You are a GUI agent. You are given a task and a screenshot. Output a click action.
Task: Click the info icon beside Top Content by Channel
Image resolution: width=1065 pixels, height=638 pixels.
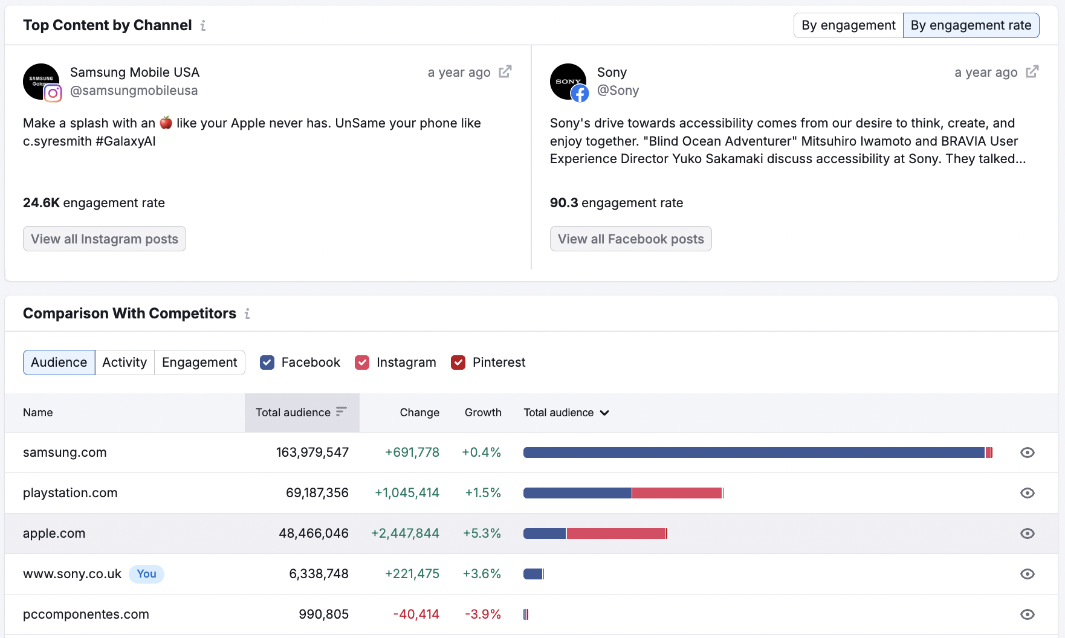coord(203,25)
